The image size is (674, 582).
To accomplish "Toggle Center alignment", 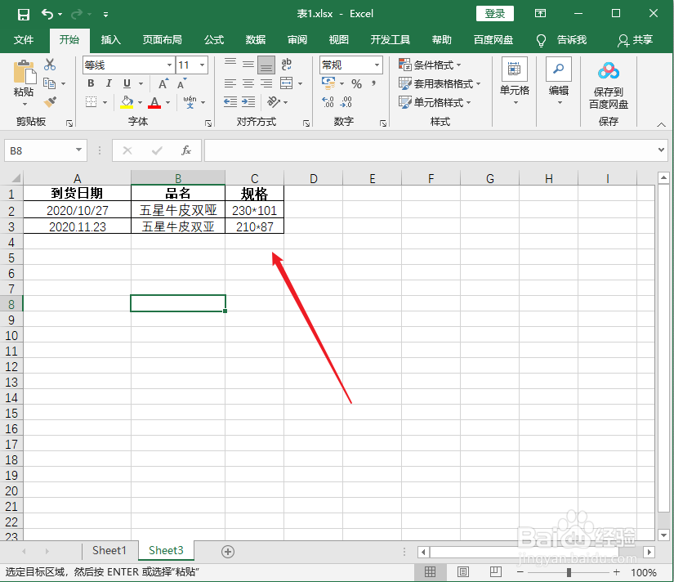I will coord(248,83).
